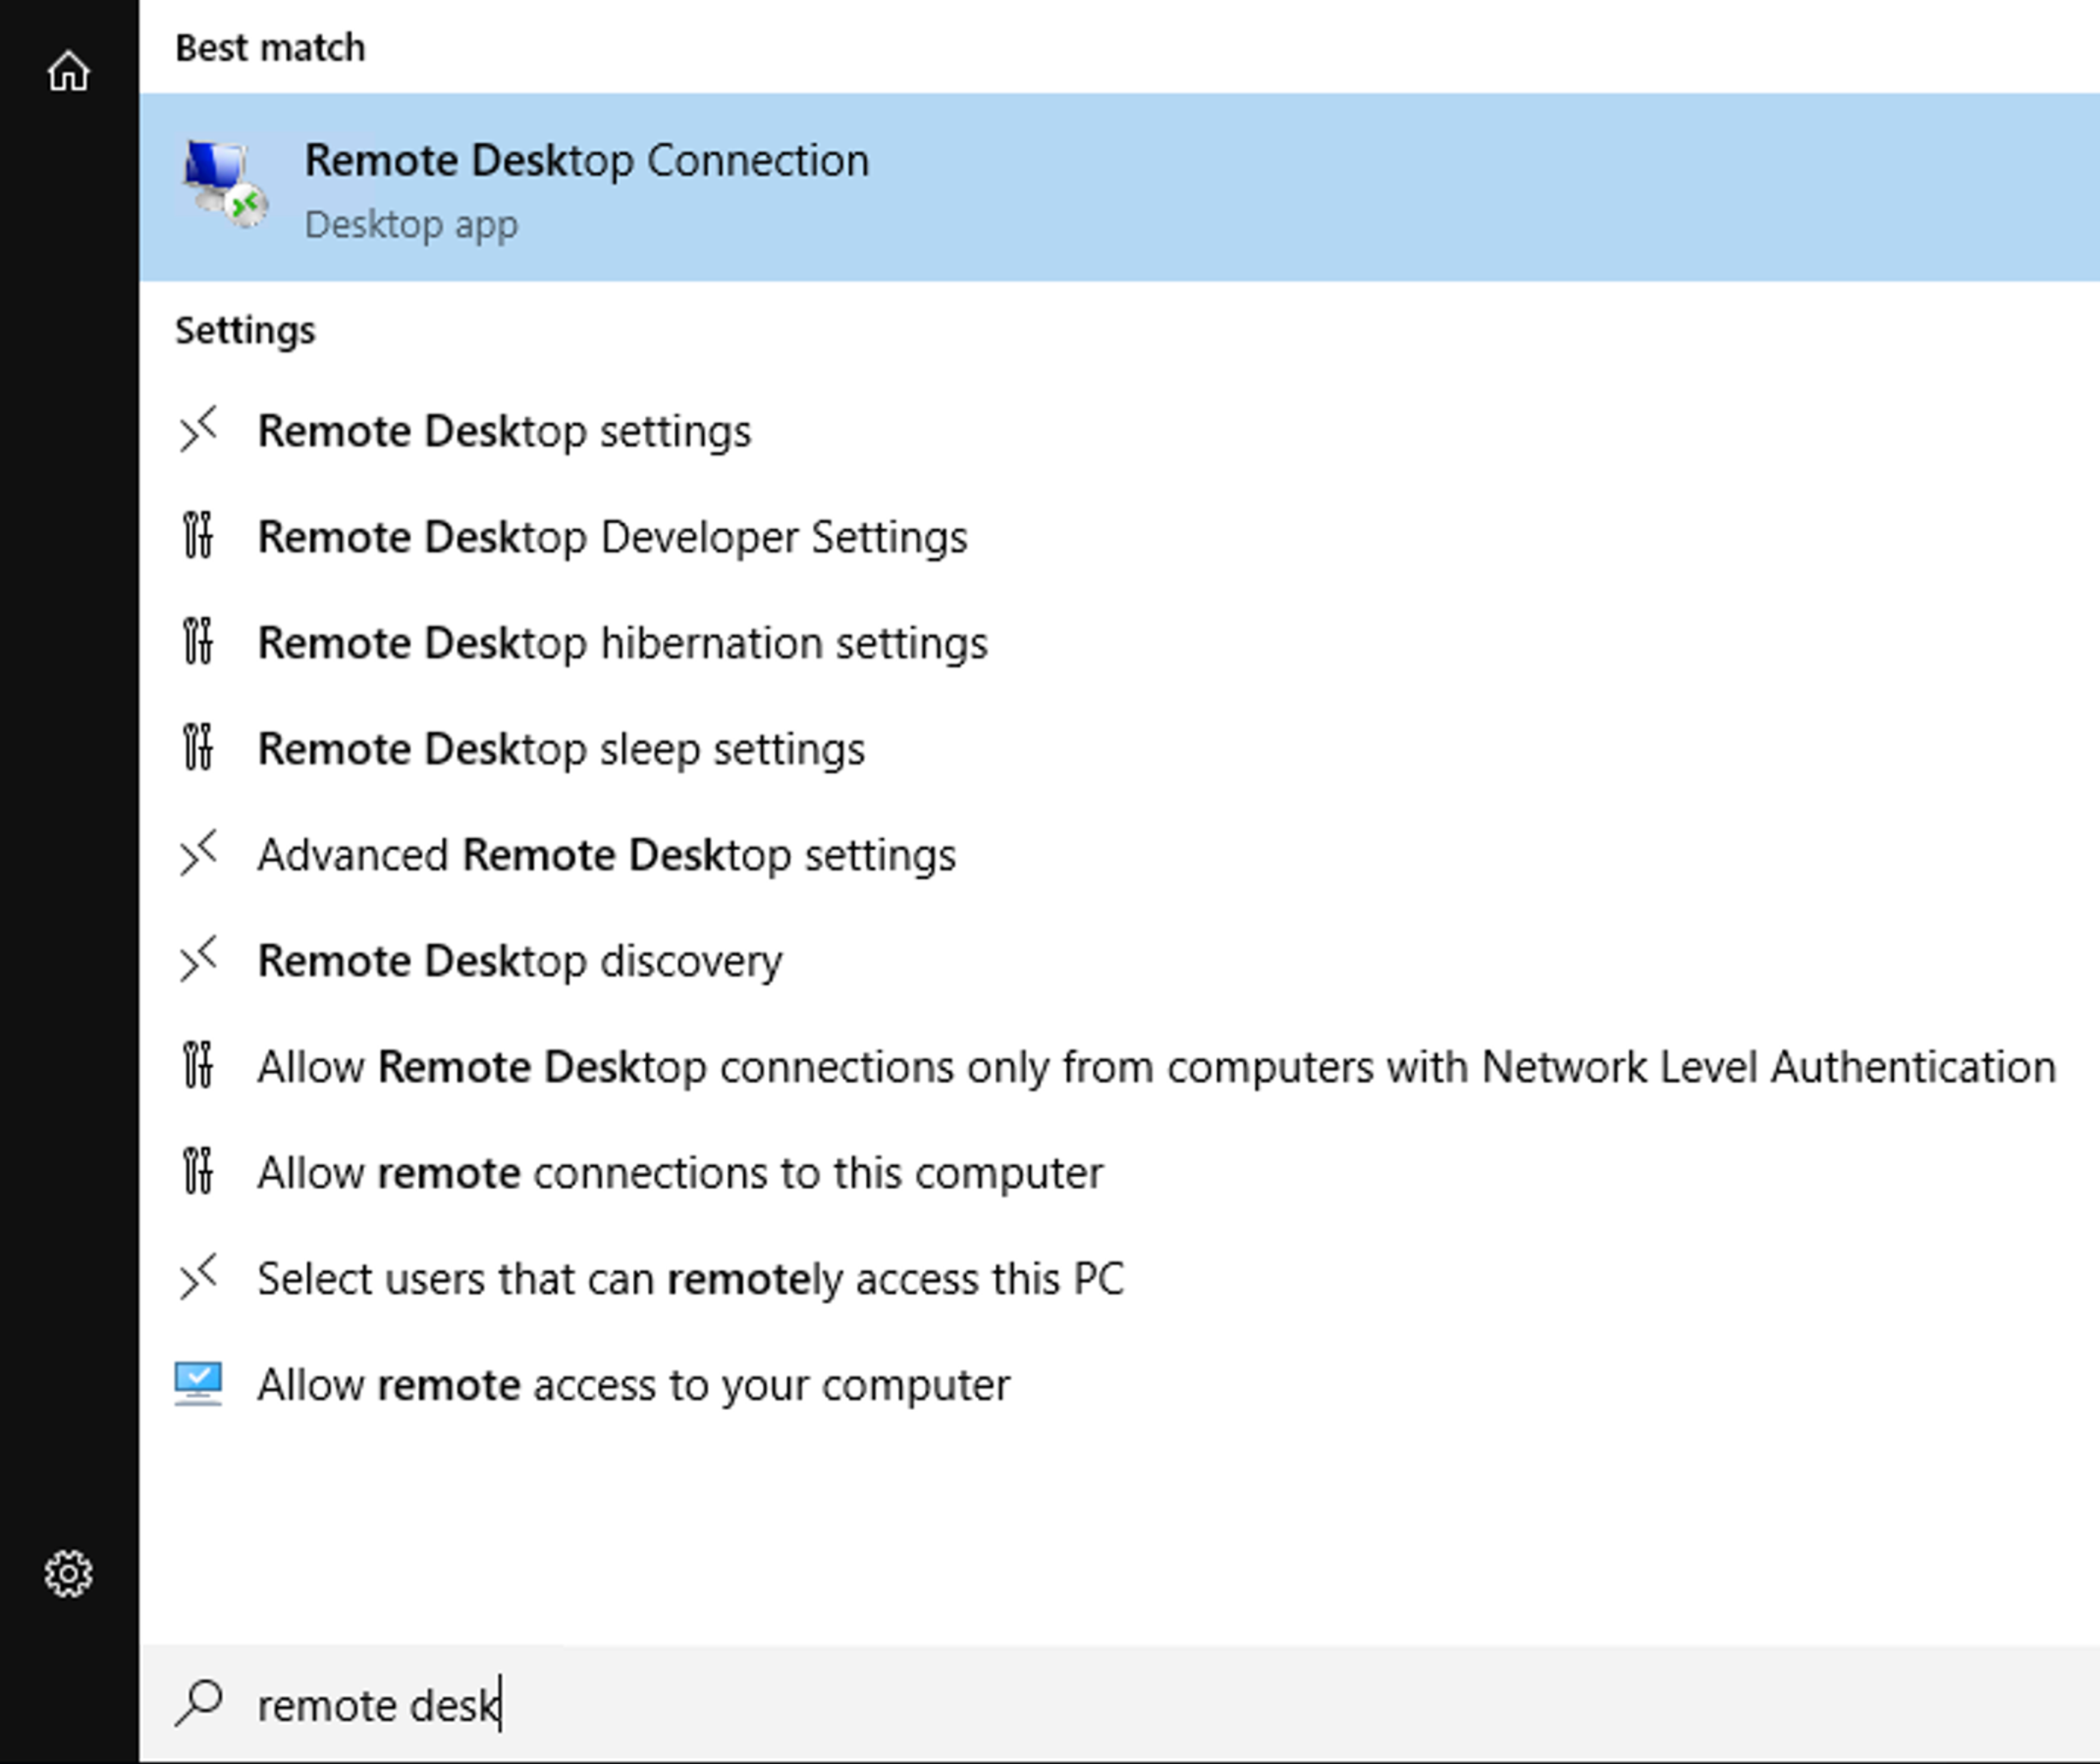This screenshot has height=1764, width=2100.
Task: Click monitor icon beside Allow remote access
Action: point(198,1384)
